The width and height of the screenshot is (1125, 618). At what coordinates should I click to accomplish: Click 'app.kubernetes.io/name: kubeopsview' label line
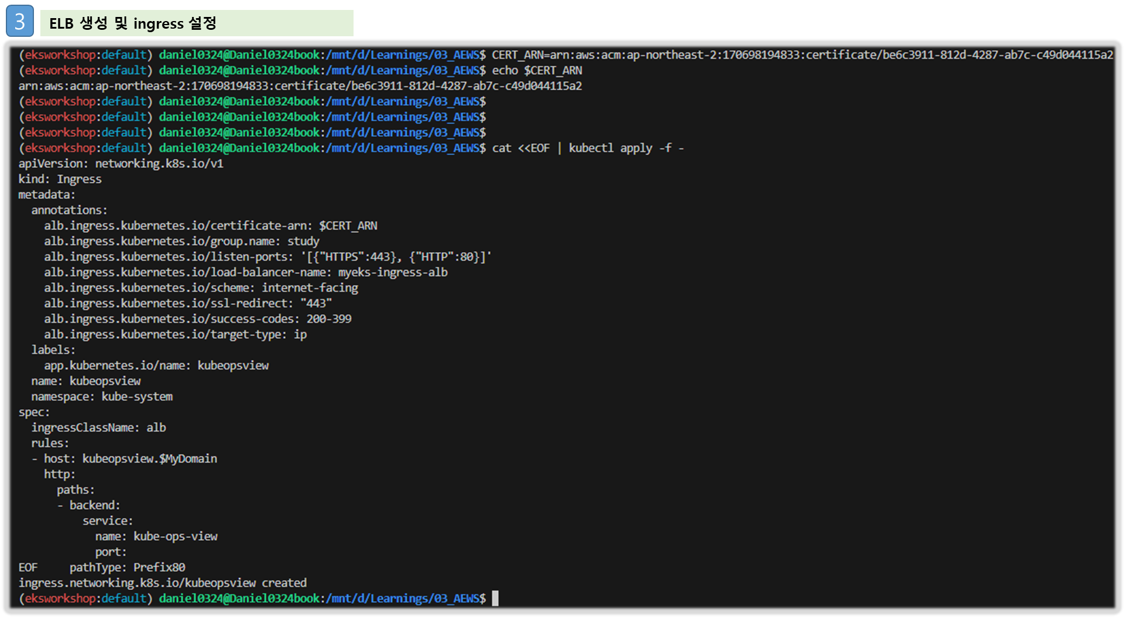click(156, 365)
